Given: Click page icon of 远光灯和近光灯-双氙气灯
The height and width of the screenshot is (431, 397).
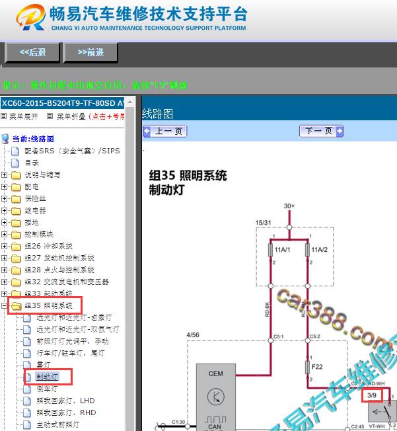Looking at the screenshot, I should click(x=27, y=330).
